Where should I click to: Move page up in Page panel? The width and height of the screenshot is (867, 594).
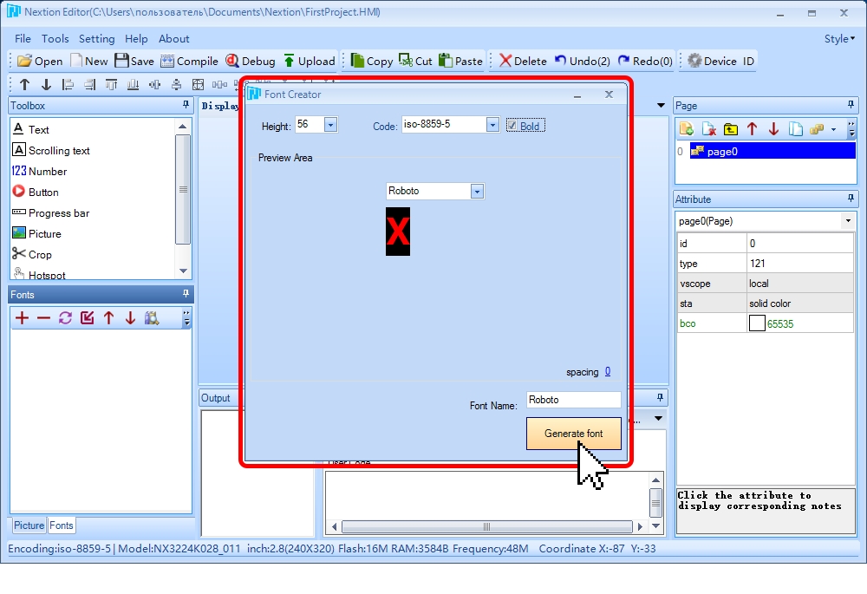752,129
